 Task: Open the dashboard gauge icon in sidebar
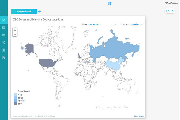click(x=4, y=20)
